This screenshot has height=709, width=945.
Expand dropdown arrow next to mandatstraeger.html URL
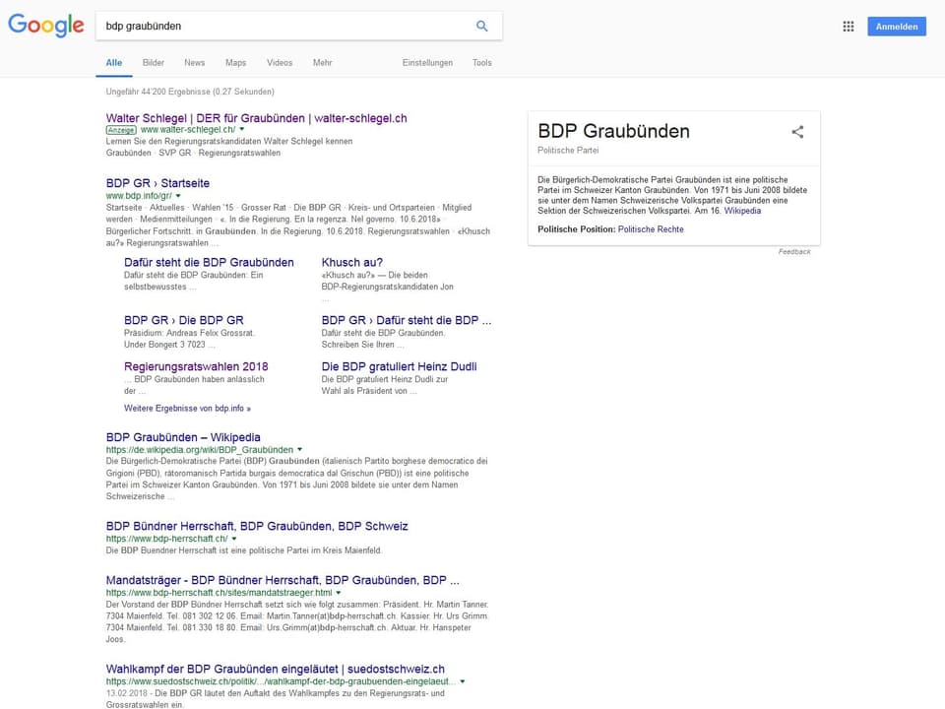point(339,593)
